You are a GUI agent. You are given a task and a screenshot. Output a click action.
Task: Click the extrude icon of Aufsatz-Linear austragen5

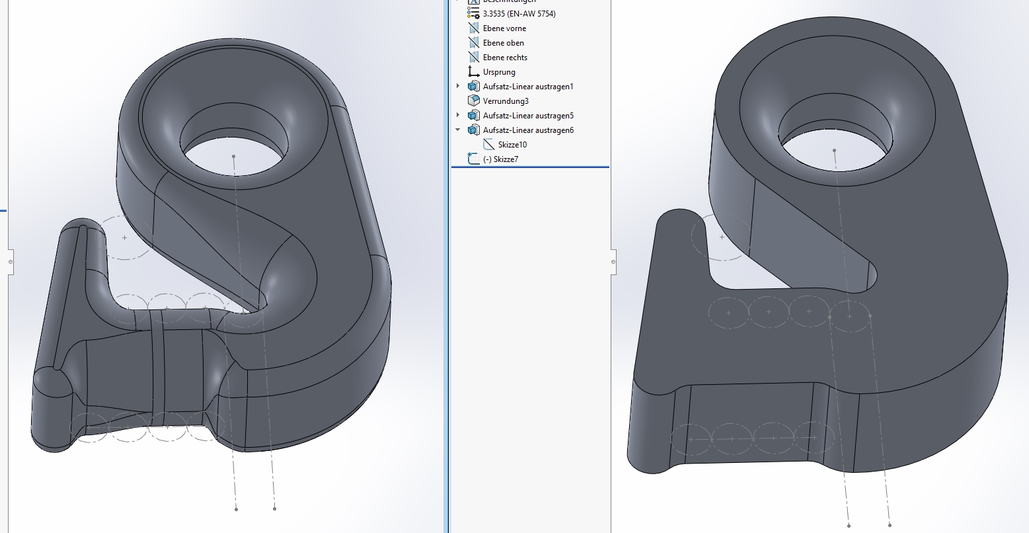tap(473, 116)
